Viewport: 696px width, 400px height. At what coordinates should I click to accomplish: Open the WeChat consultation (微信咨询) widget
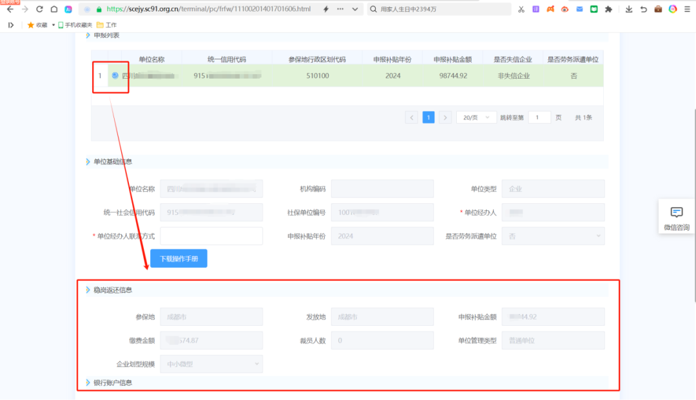676,219
